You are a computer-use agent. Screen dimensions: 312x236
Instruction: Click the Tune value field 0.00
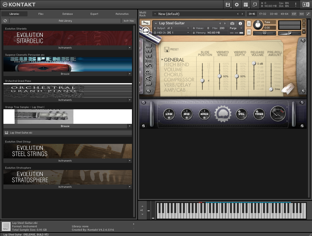point(269,28)
